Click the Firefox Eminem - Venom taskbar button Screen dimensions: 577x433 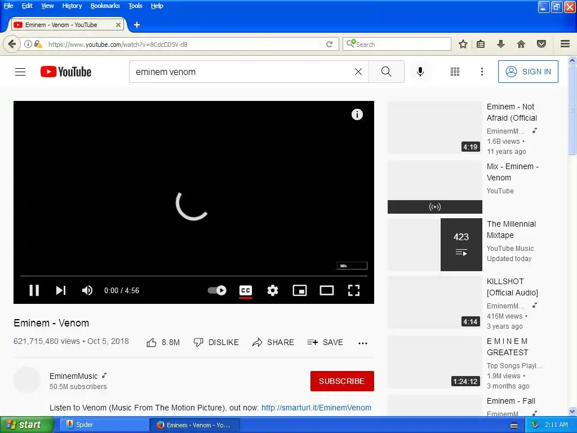coord(195,425)
